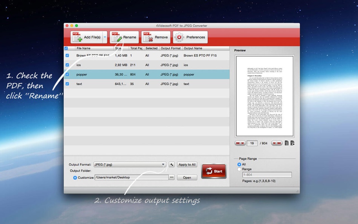This screenshot has height=224, width=358.
Task: Go to first preview page
Action: tap(237, 143)
